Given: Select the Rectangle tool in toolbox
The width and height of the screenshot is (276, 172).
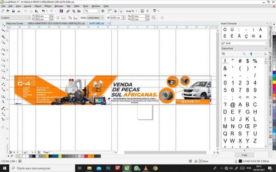Looking at the screenshot, I should (x=3, y=60).
